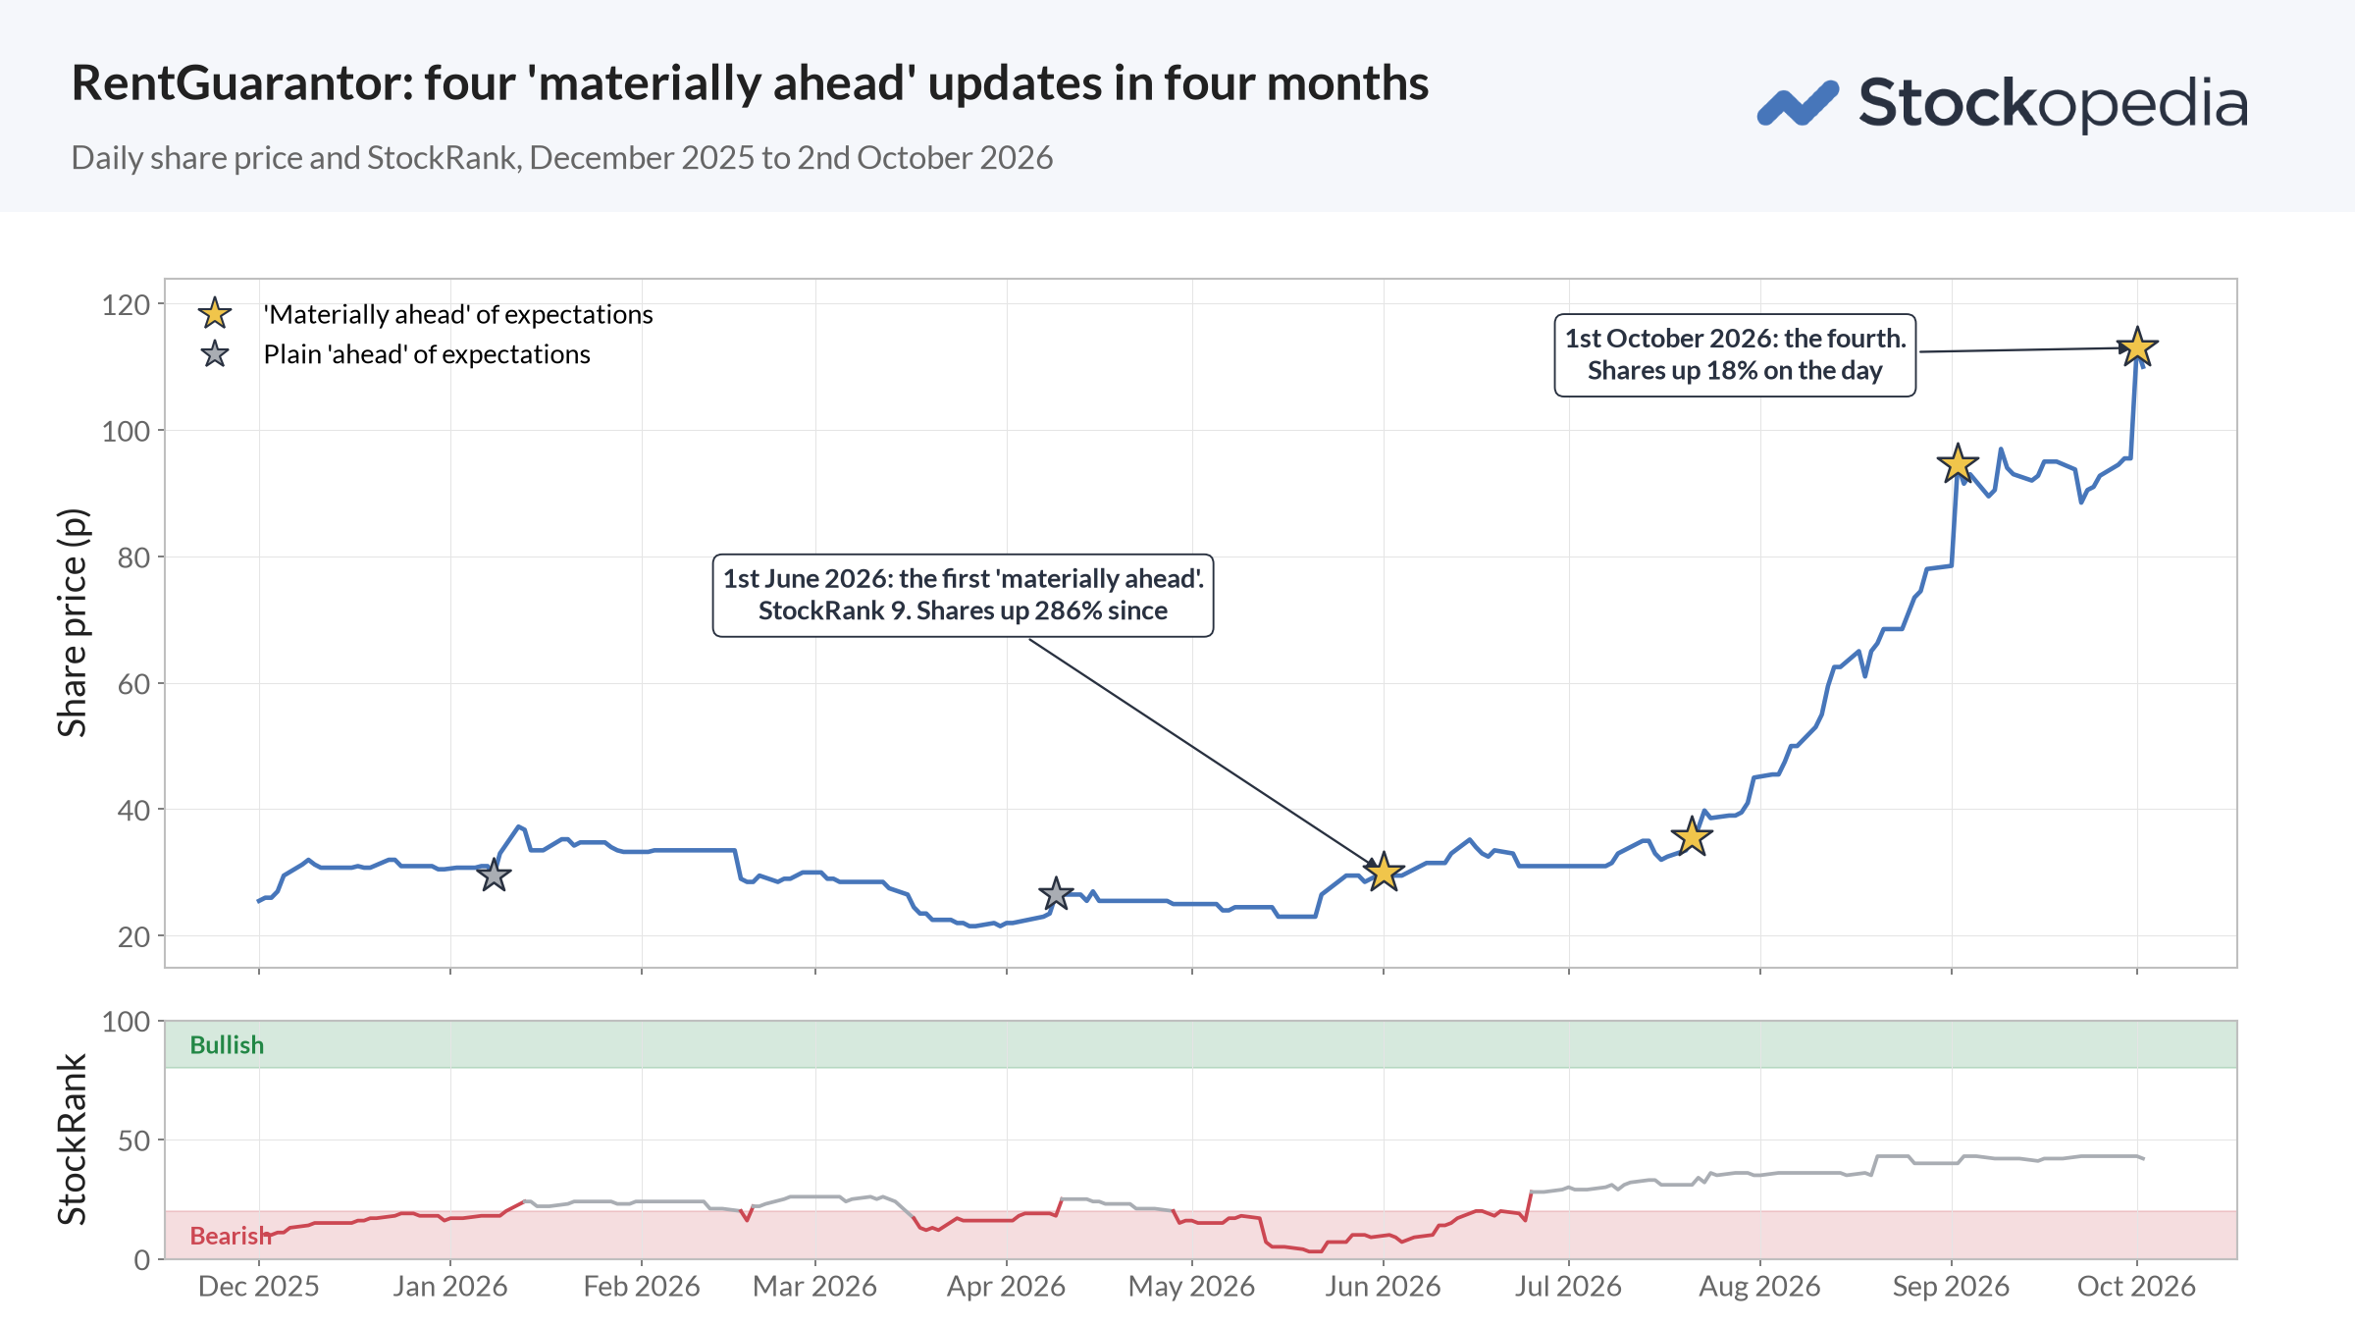
Task: Click the 40 share price tick label
Action: [x=134, y=811]
